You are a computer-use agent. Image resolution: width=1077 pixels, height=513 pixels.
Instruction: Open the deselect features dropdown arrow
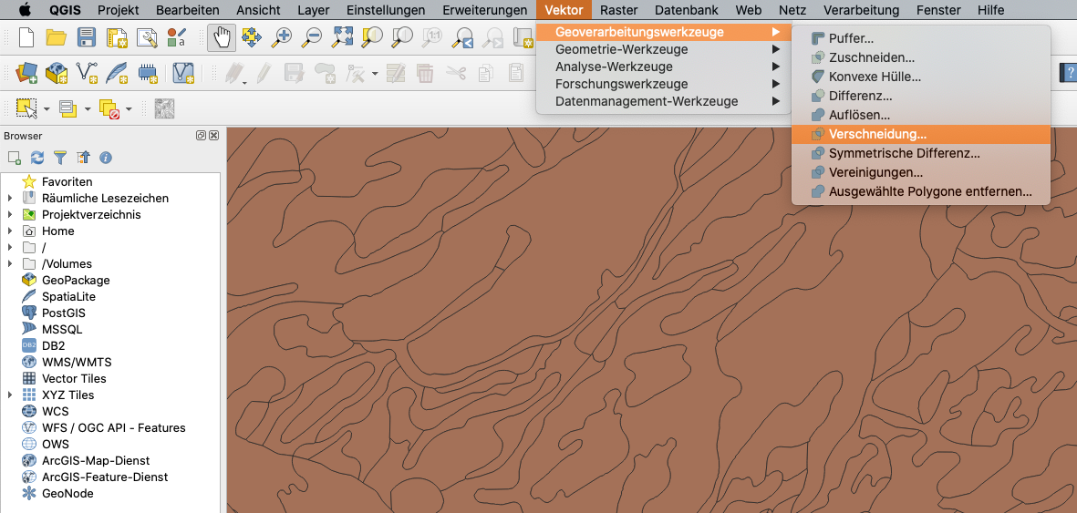[129, 109]
